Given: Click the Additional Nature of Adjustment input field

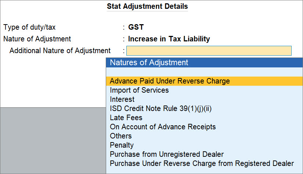Looking at the screenshot, I should (x=209, y=51).
